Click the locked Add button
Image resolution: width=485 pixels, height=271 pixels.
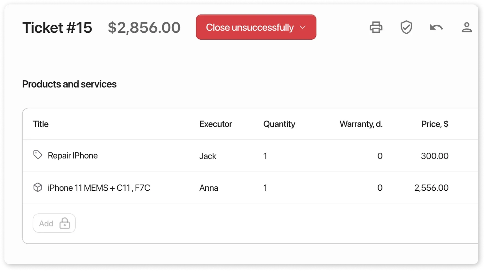pos(54,223)
